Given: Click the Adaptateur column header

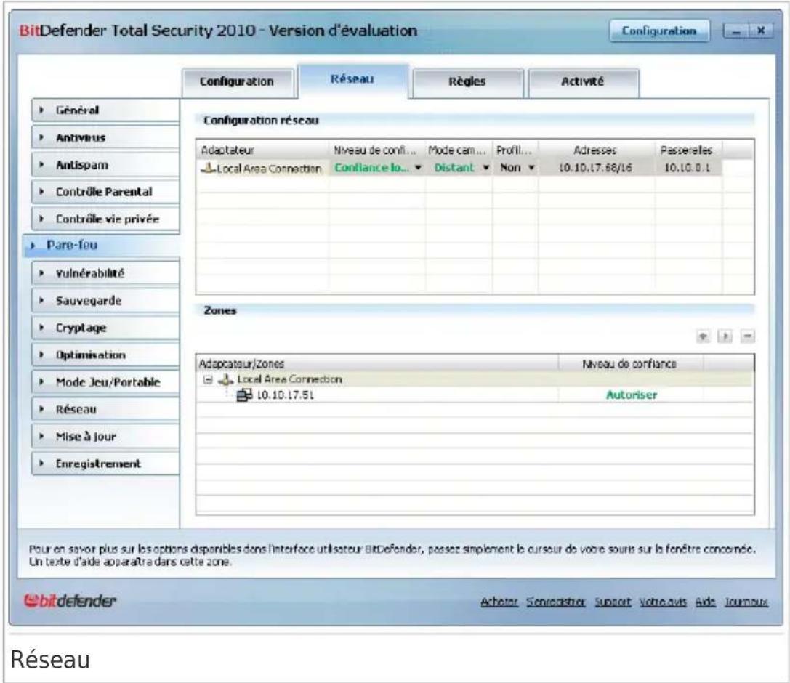Looking at the screenshot, I should [x=262, y=150].
